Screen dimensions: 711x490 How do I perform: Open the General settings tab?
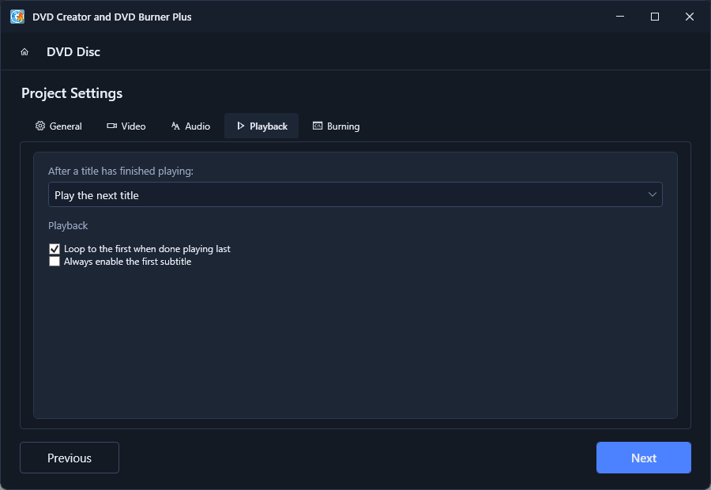coord(58,126)
